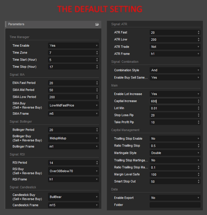Click the Parameters panel drag handle
This screenshot has width=207, height=215.
click(6, 24)
